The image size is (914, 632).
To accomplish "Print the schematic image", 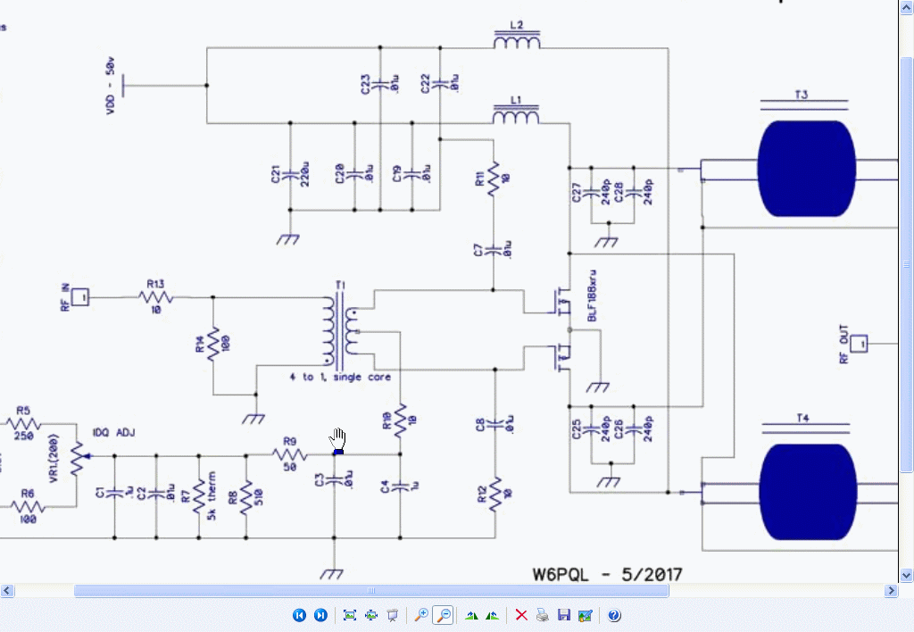I will tap(542, 615).
